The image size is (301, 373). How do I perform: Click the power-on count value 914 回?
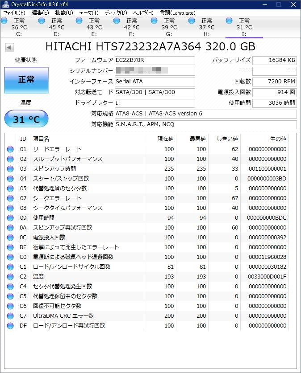pyautogui.click(x=275, y=92)
